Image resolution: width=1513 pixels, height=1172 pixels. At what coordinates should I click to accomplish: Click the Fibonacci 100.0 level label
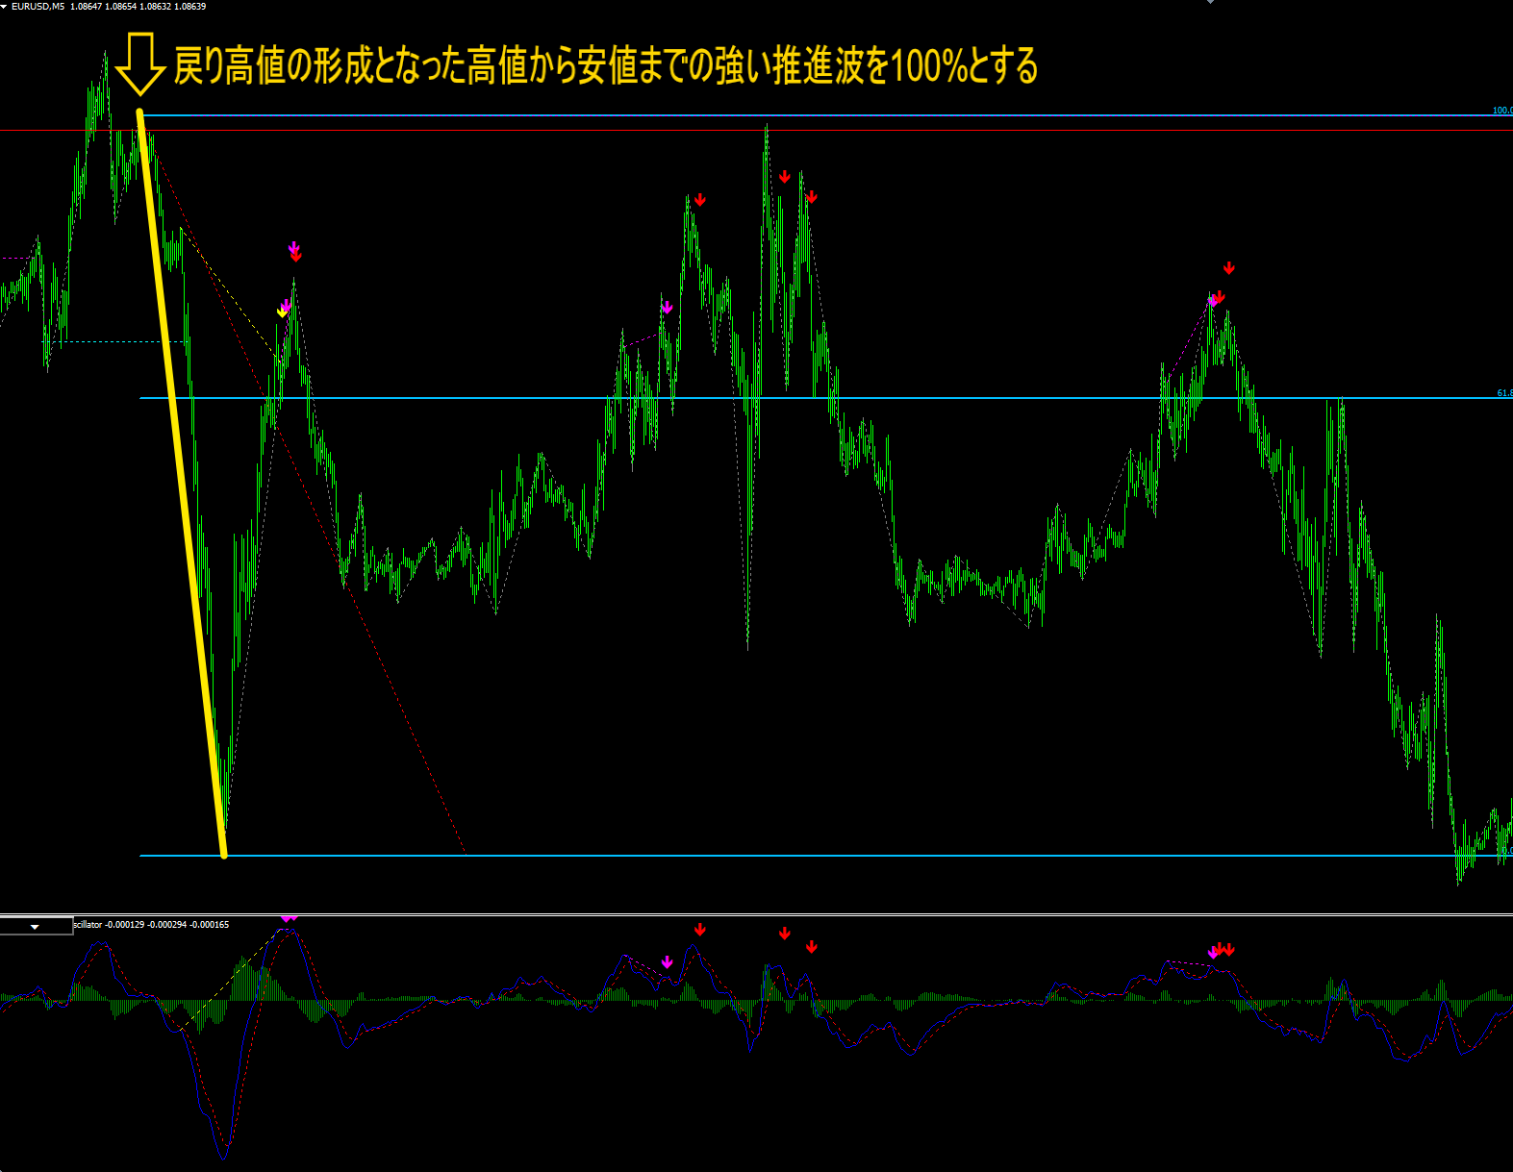click(1501, 111)
